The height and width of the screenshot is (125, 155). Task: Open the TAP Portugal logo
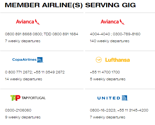point(28,98)
